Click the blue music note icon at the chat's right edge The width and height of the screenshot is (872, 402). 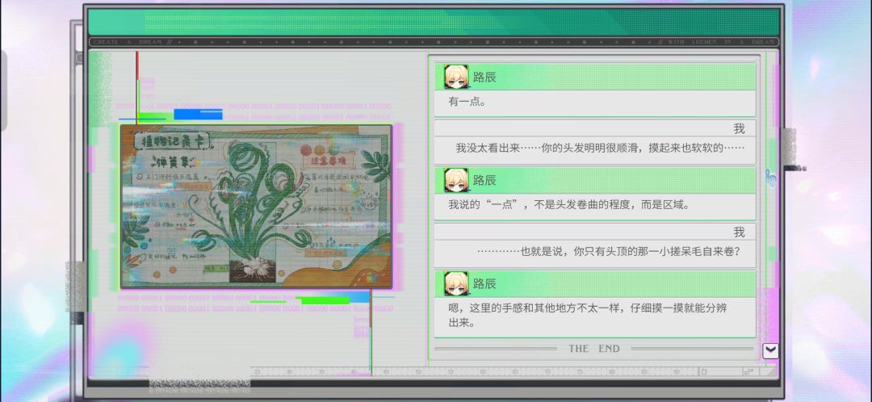click(771, 179)
